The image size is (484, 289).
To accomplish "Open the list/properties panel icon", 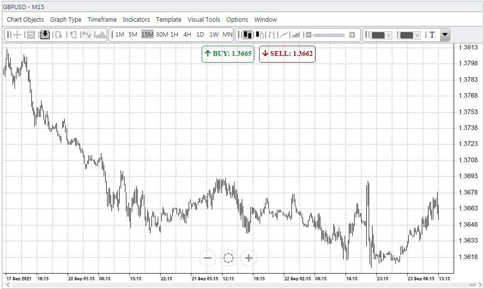I will 31,35.
